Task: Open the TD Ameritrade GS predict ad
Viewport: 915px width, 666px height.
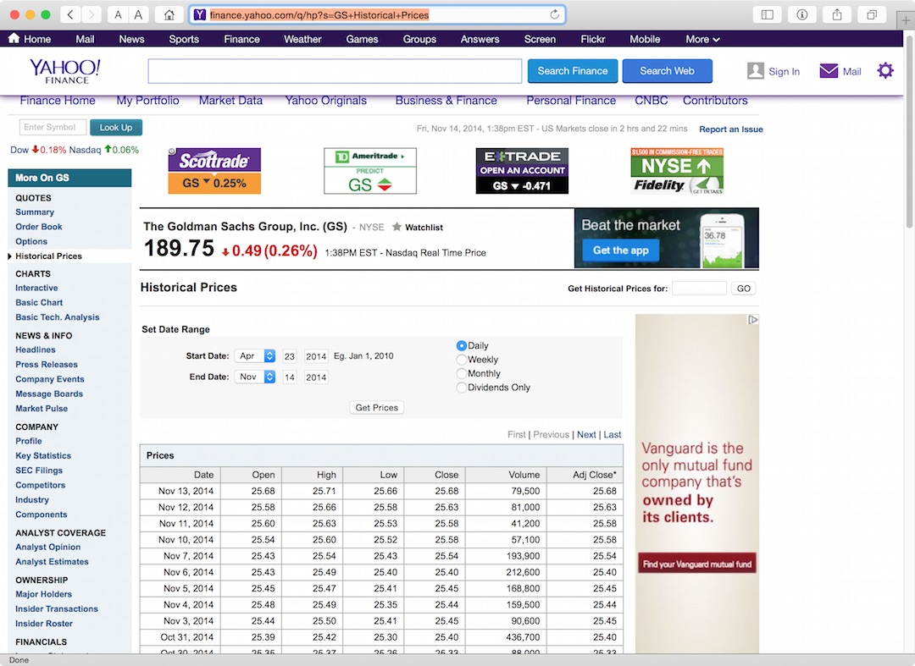Action: coord(370,171)
